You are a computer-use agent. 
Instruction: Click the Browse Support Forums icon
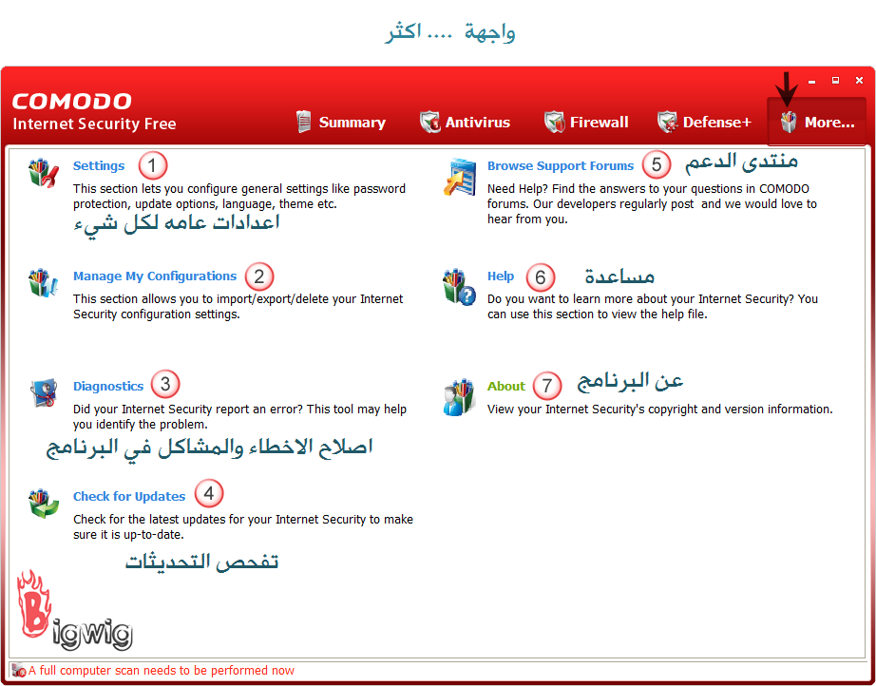click(x=459, y=177)
